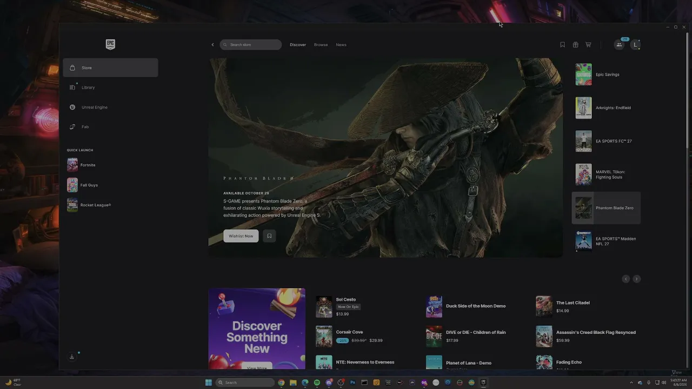The image size is (692, 389).
Task: Click the Wishlist Now button
Action: coord(241,236)
